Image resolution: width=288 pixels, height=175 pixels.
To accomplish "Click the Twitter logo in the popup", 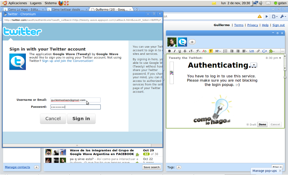I will pyautogui.click(x=22, y=31).
